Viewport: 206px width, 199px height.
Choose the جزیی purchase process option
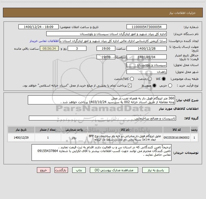click(x=170, y=85)
